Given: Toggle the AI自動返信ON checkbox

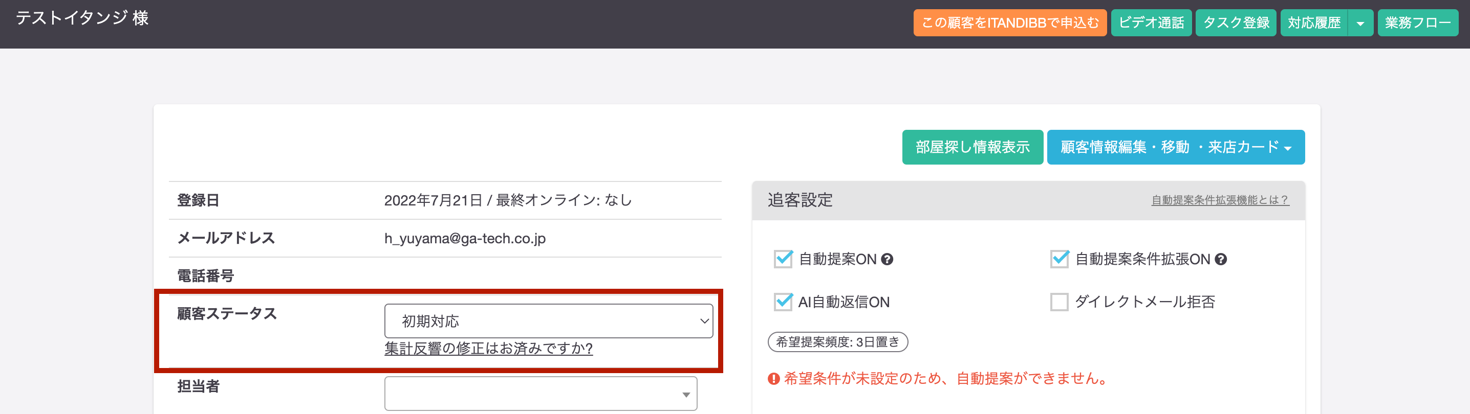Looking at the screenshot, I should click(x=783, y=302).
